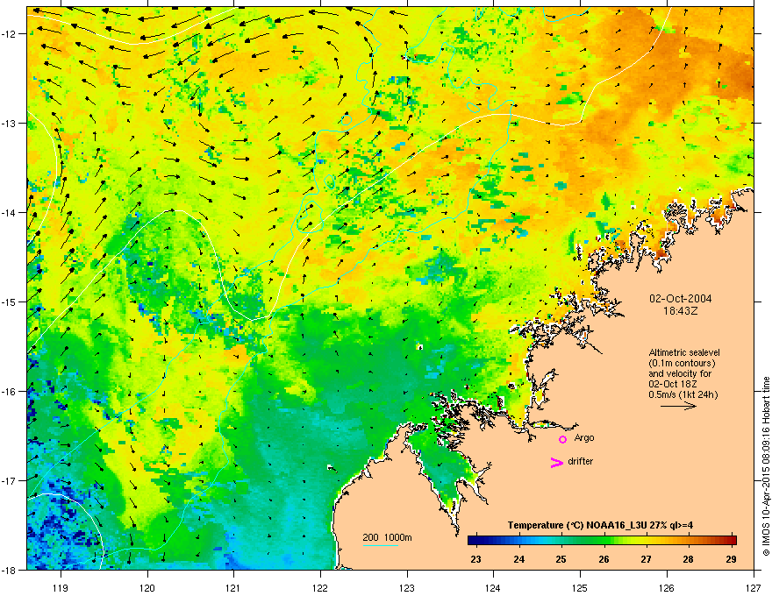This screenshot has width=772, height=596.
Task: Click the latitude axis label -15
Action: click(x=9, y=302)
